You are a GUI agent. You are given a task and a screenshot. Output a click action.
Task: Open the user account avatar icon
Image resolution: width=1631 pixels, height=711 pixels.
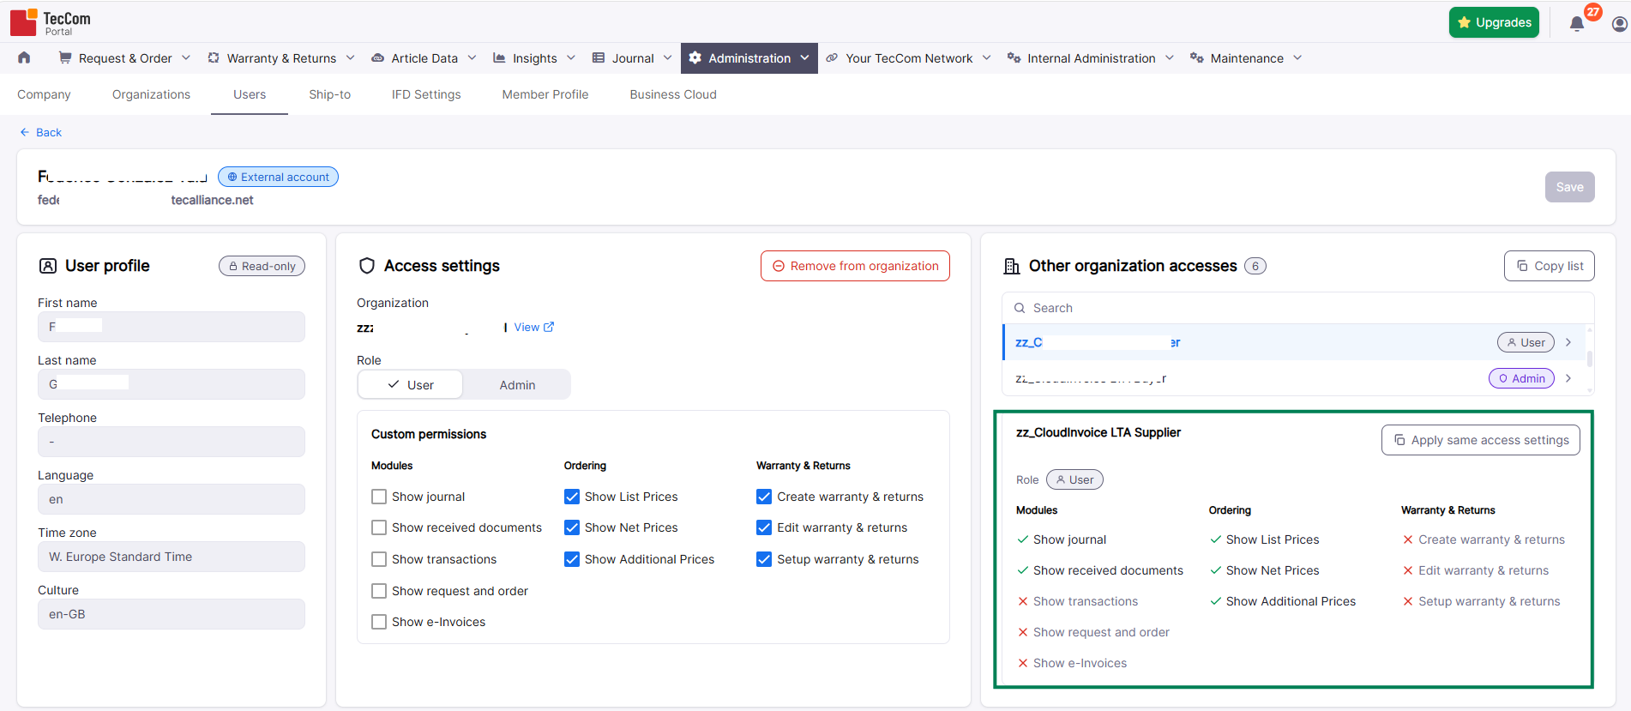1619,24
